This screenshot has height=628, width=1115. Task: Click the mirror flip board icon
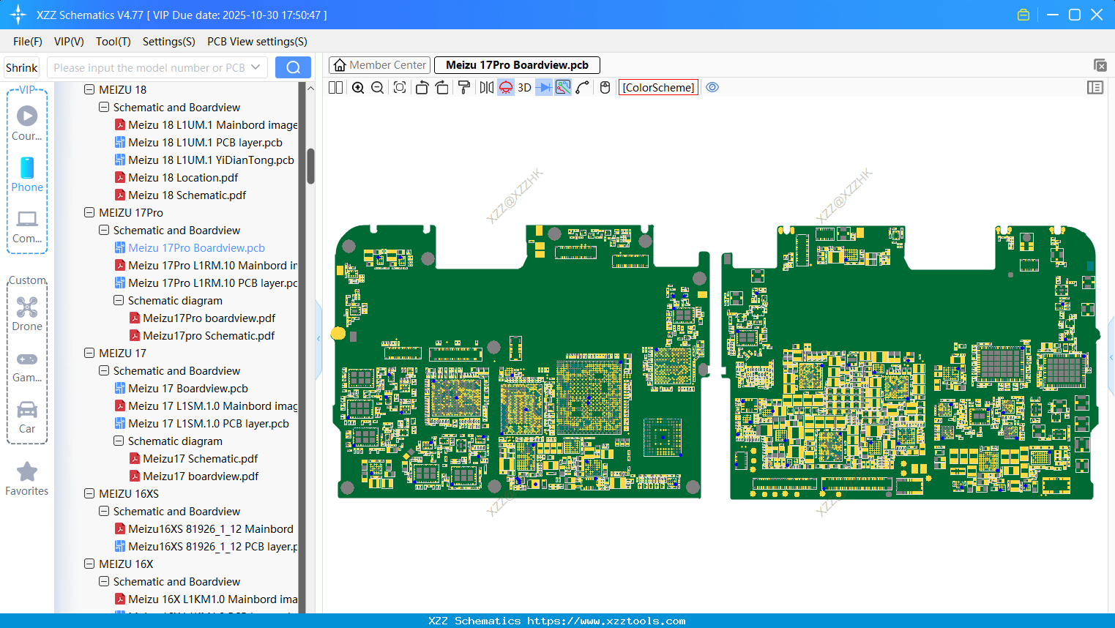pos(486,88)
